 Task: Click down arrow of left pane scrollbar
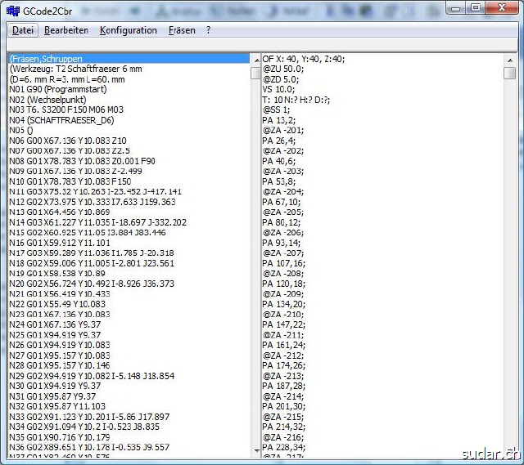pos(256,450)
